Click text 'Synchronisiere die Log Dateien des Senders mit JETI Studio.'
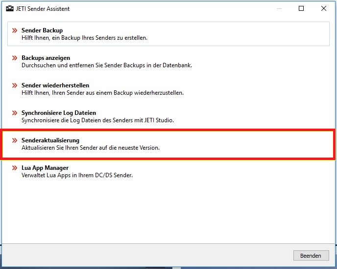Image resolution: width=337 pixels, height=269 pixels. (97, 120)
